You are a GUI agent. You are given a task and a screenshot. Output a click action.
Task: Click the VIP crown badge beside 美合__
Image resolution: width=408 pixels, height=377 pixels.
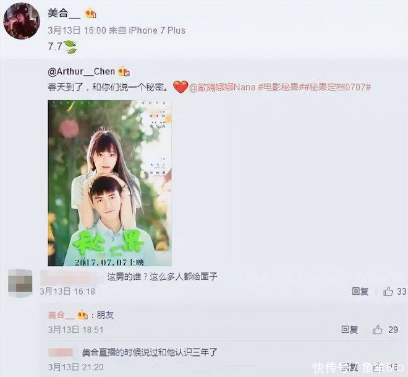click(x=90, y=13)
